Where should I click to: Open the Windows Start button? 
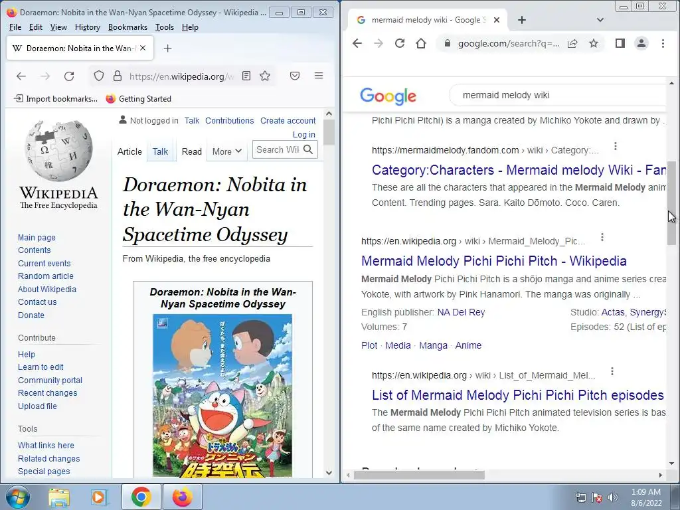18,497
